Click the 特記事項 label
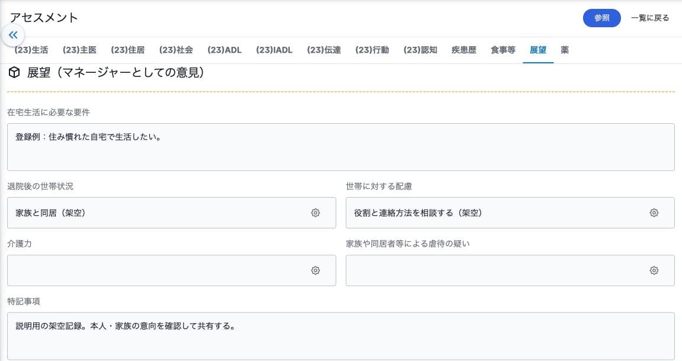682x361 pixels. click(x=24, y=301)
